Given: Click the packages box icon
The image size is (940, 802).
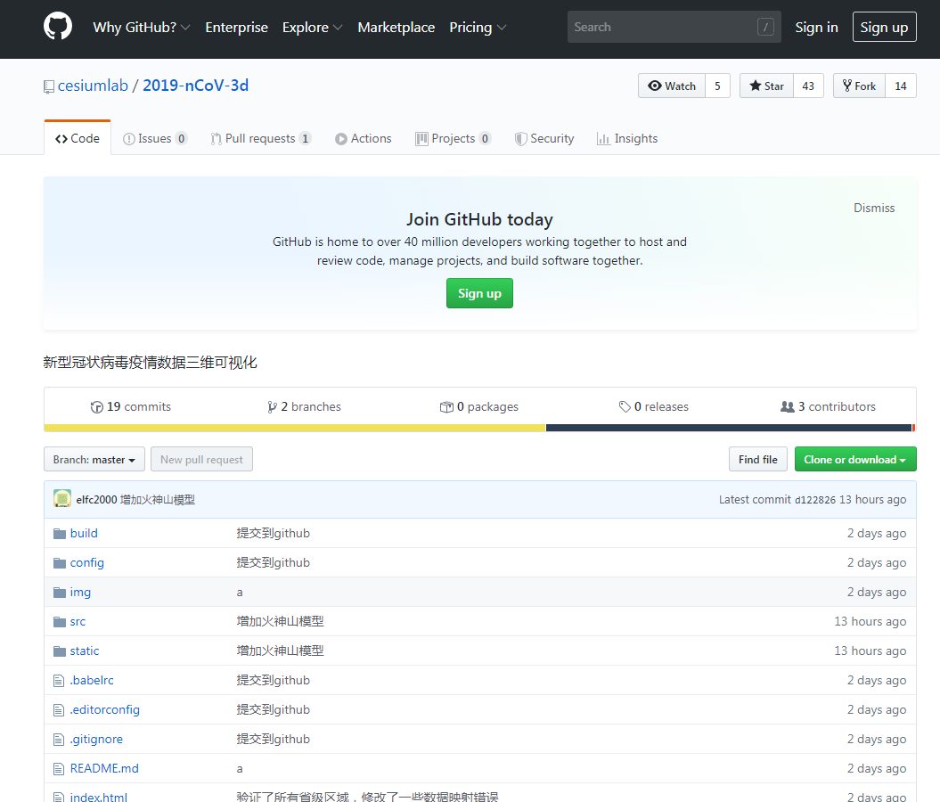Looking at the screenshot, I should [x=446, y=407].
